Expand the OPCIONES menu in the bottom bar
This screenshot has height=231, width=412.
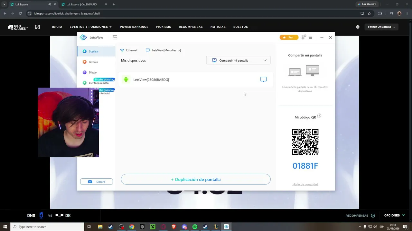point(394,216)
